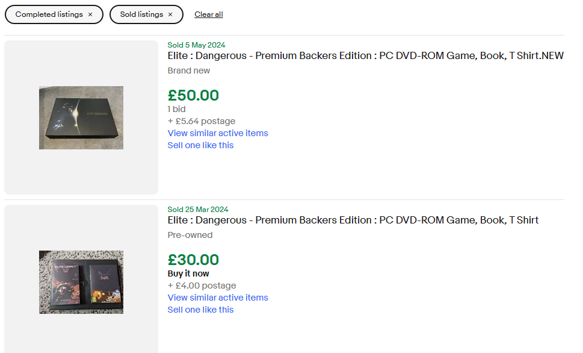Open the Pre-owned Premium Backers Edition title
Viewport: 583px width, 353px height.
[353, 220]
